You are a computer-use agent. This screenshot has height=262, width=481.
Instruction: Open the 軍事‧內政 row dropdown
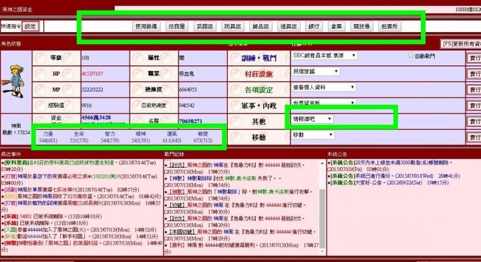pos(323,102)
